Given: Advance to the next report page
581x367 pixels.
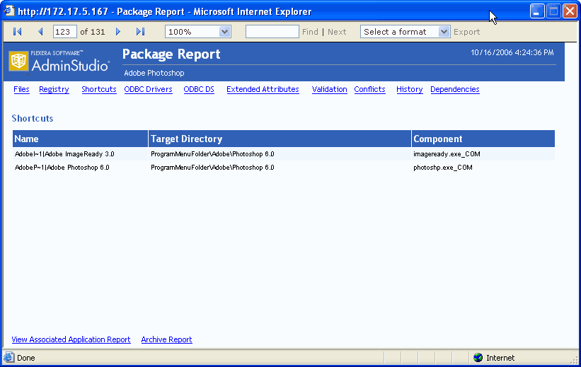Looking at the screenshot, I should point(118,32).
